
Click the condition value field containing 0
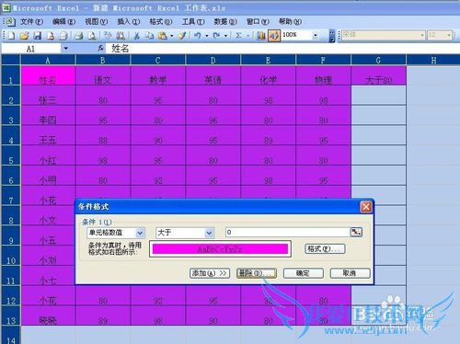(287, 232)
